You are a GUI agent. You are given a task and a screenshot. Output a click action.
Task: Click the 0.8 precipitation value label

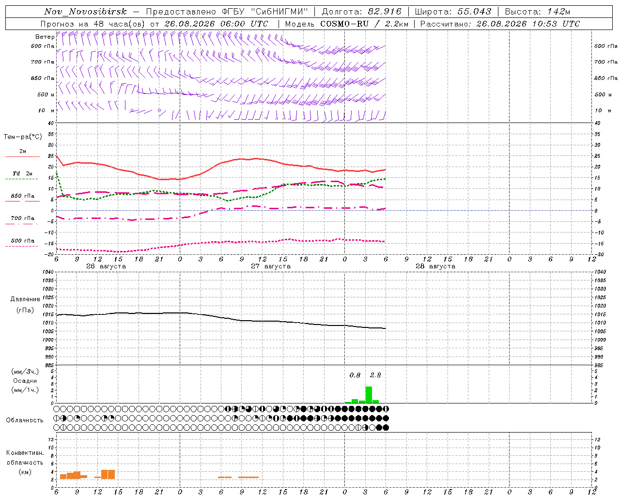tap(355, 375)
